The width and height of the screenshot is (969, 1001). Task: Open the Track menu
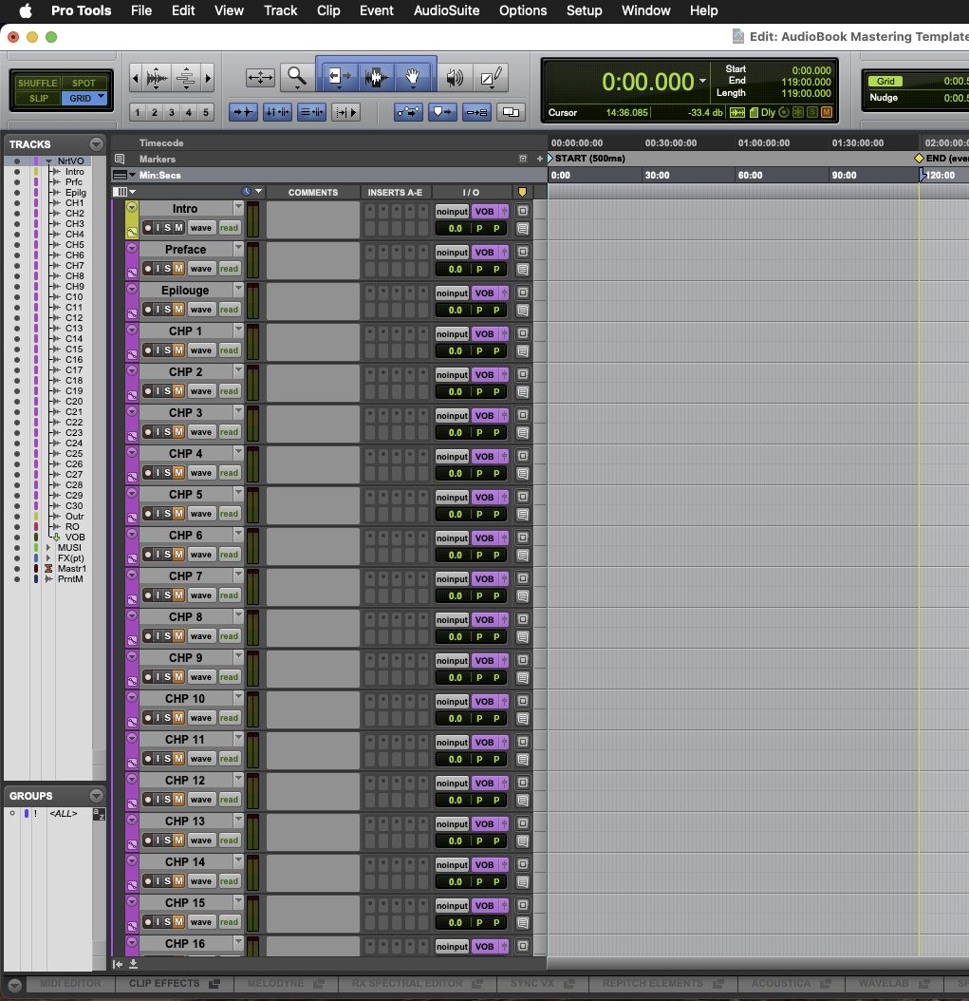[x=281, y=10]
